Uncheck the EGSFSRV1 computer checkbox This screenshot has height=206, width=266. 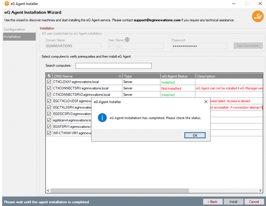pyautogui.click(x=49, y=126)
